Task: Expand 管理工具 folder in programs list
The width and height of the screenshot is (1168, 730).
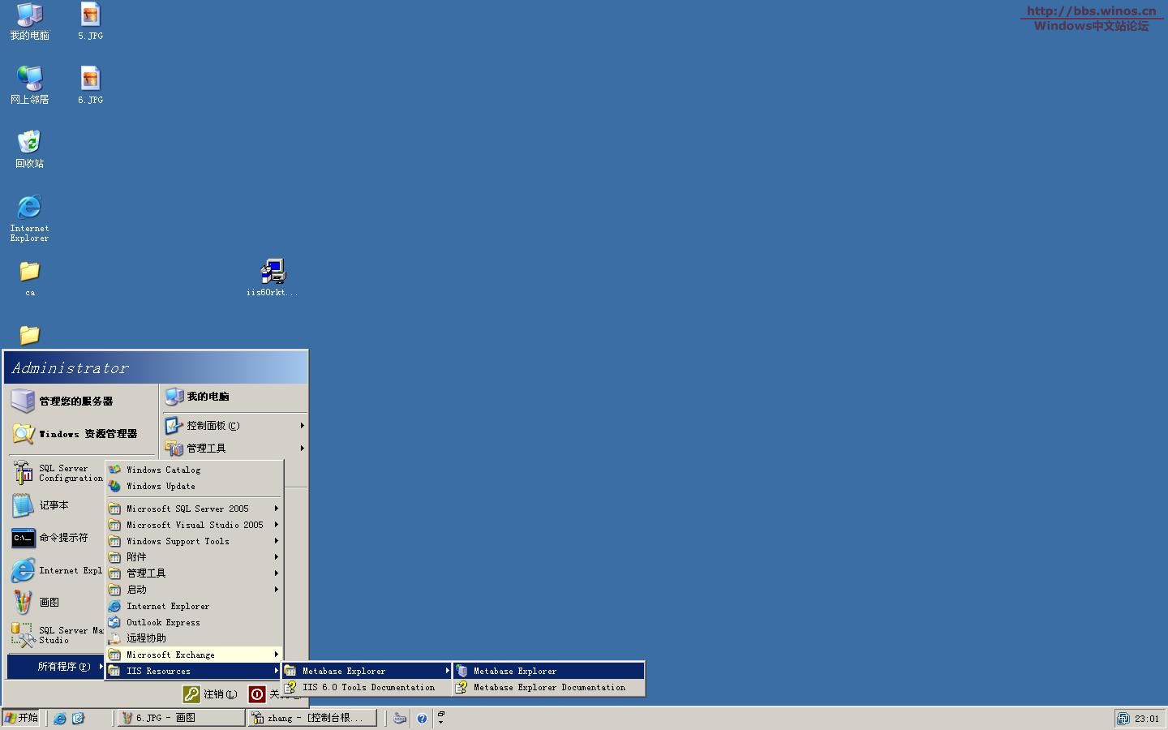Action: [x=194, y=573]
